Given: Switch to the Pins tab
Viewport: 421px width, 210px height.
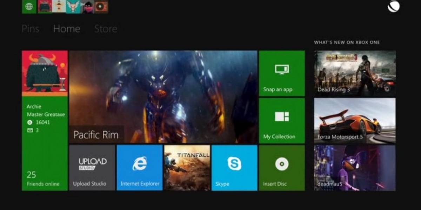Looking at the screenshot, I should pos(31,29).
